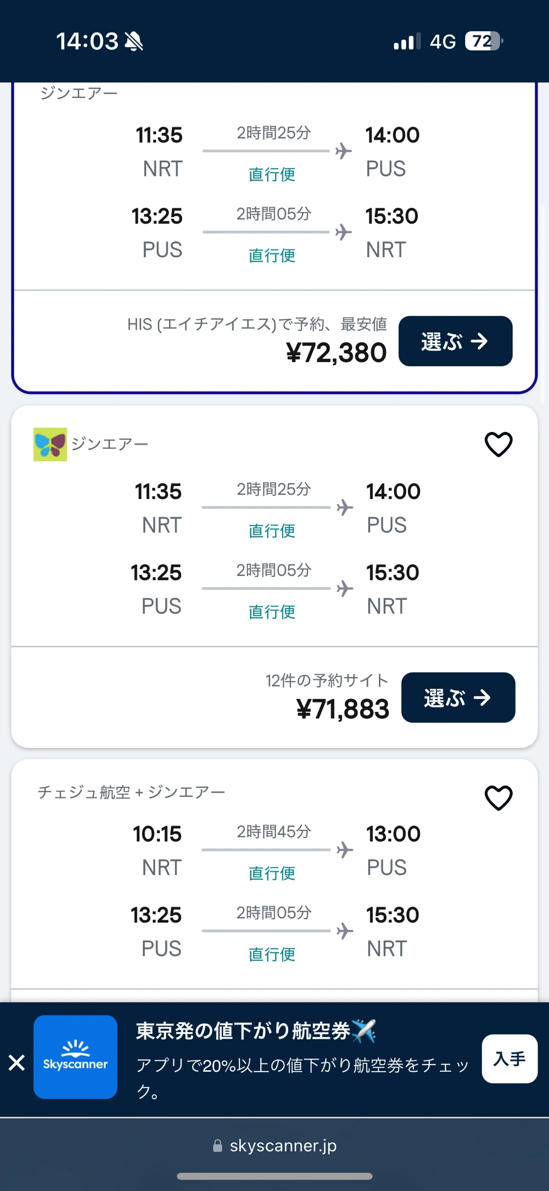Tap the cellular signal bars

click(x=407, y=42)
